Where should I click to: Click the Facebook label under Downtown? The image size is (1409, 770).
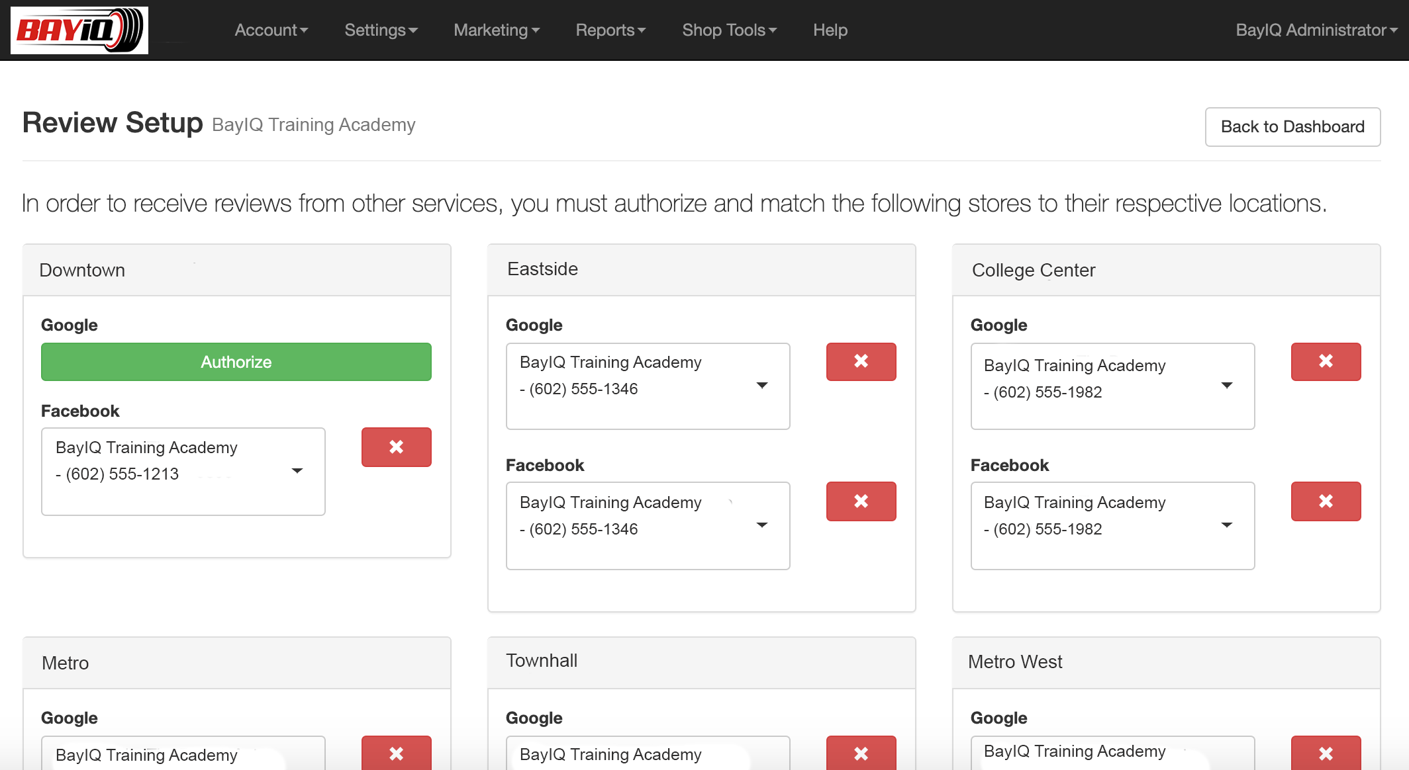pyautogui.click(x=80, y=411)
